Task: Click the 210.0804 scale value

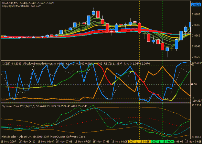Action: pyautogui.click(x=197, y=63)
